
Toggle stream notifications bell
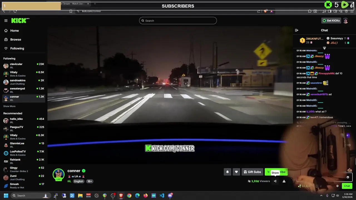pos(228,172)
